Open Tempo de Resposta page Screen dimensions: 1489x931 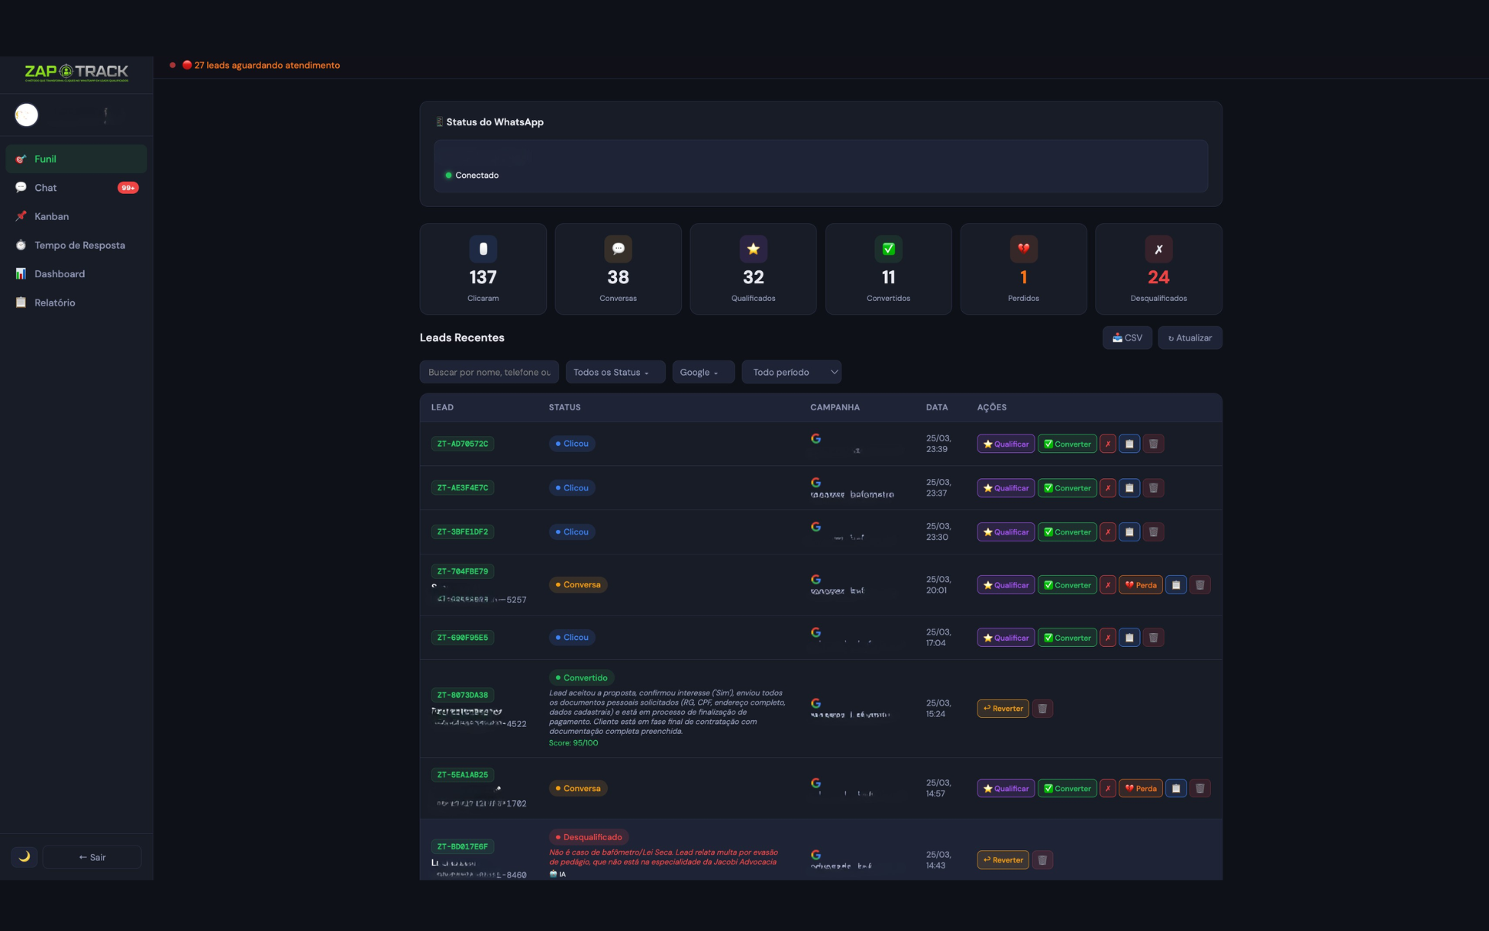[x=79, y=245]
